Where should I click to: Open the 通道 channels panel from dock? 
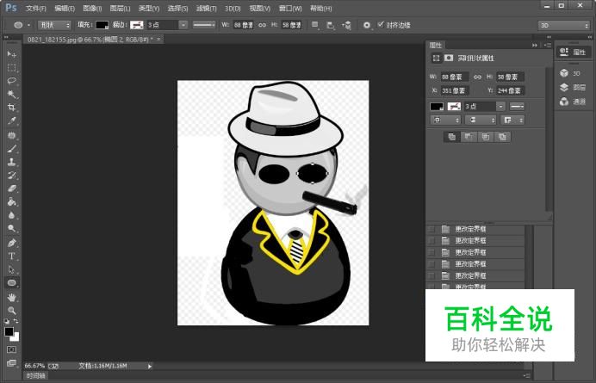point(573,102)
